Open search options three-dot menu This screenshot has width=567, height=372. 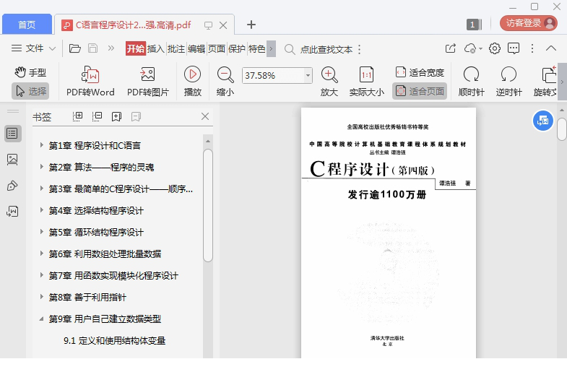click(360, 50)
